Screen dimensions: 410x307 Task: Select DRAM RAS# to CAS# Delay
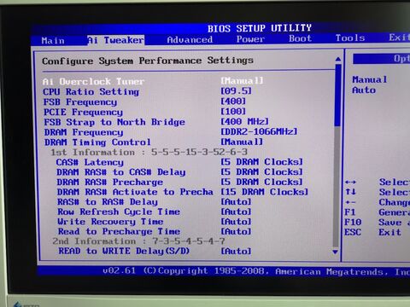click(x=121, y=172)
